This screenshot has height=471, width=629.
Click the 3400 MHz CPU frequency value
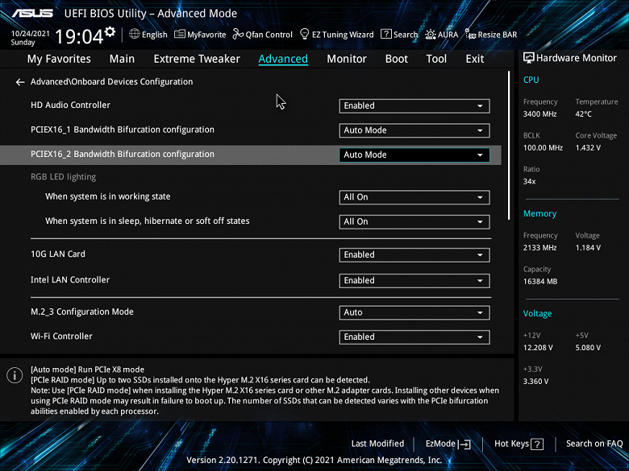coord(539,114)
